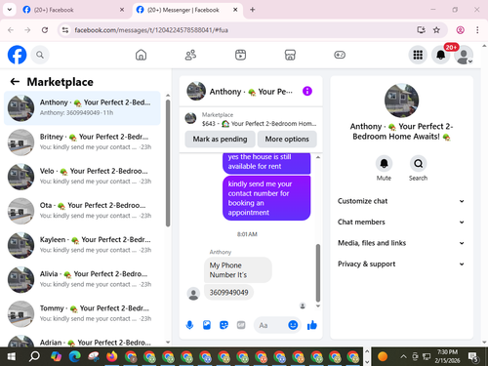Viewport: 488px width, 366px height.
Task: Click the 'My Phone Number It's' message
Action: [x=238, y=270]
